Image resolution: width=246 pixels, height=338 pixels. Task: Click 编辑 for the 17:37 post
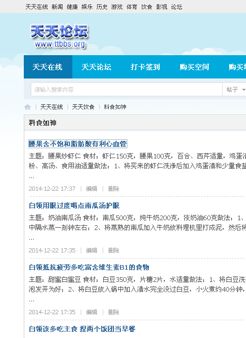click(x=91, y=188)
